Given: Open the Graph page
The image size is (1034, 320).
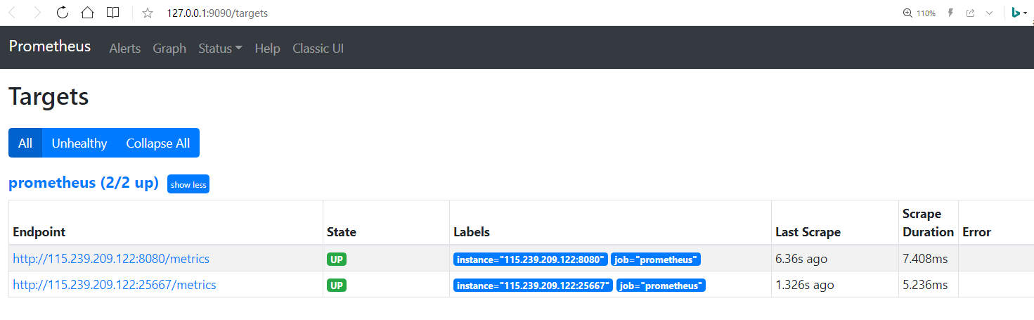Looking at the screenshot, I should (169, 49).
